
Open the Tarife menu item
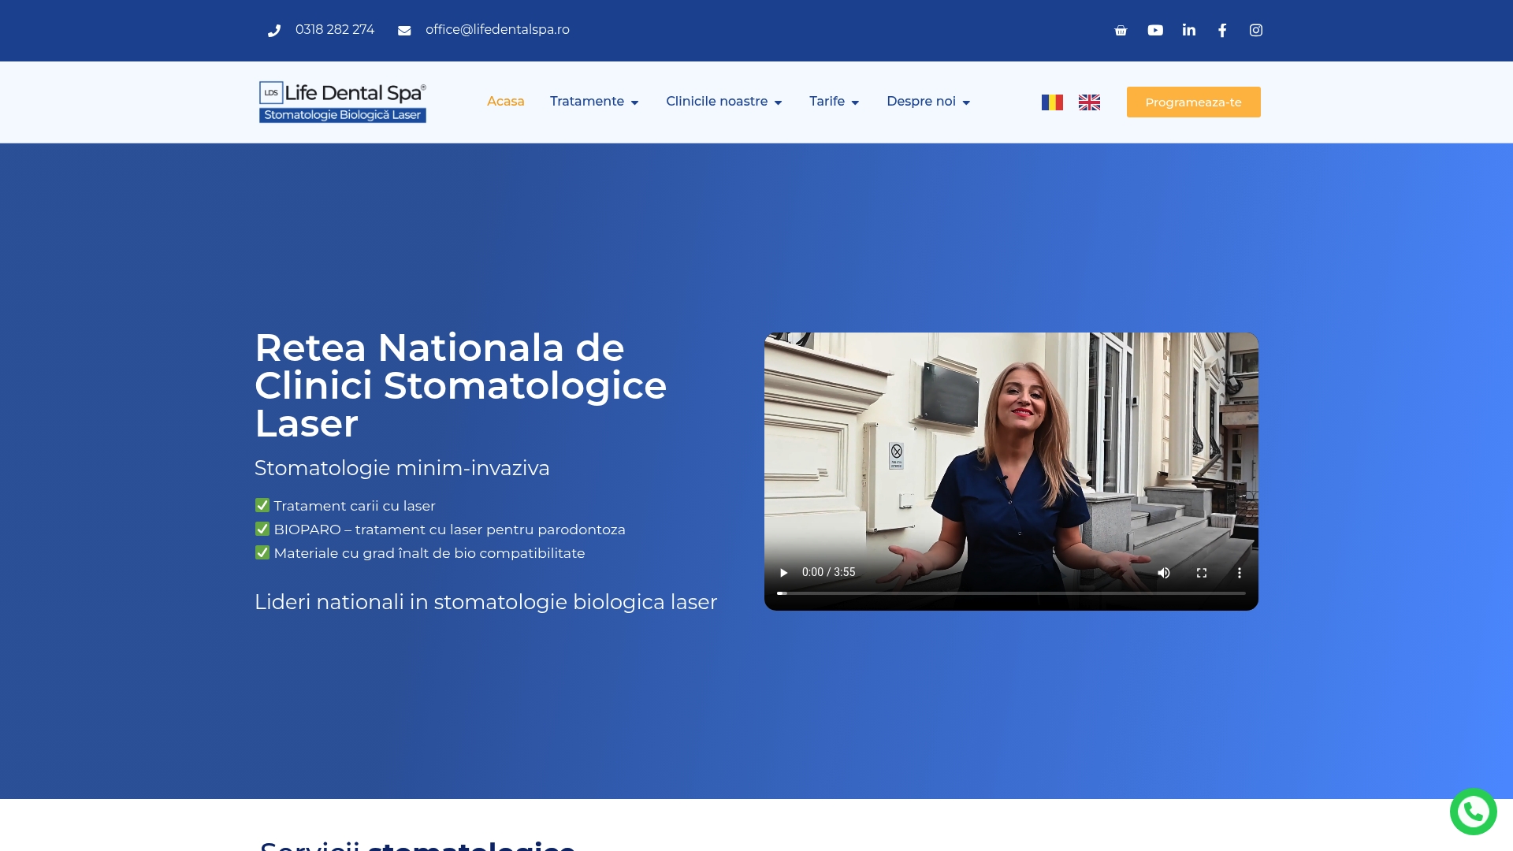click(834, 101)
